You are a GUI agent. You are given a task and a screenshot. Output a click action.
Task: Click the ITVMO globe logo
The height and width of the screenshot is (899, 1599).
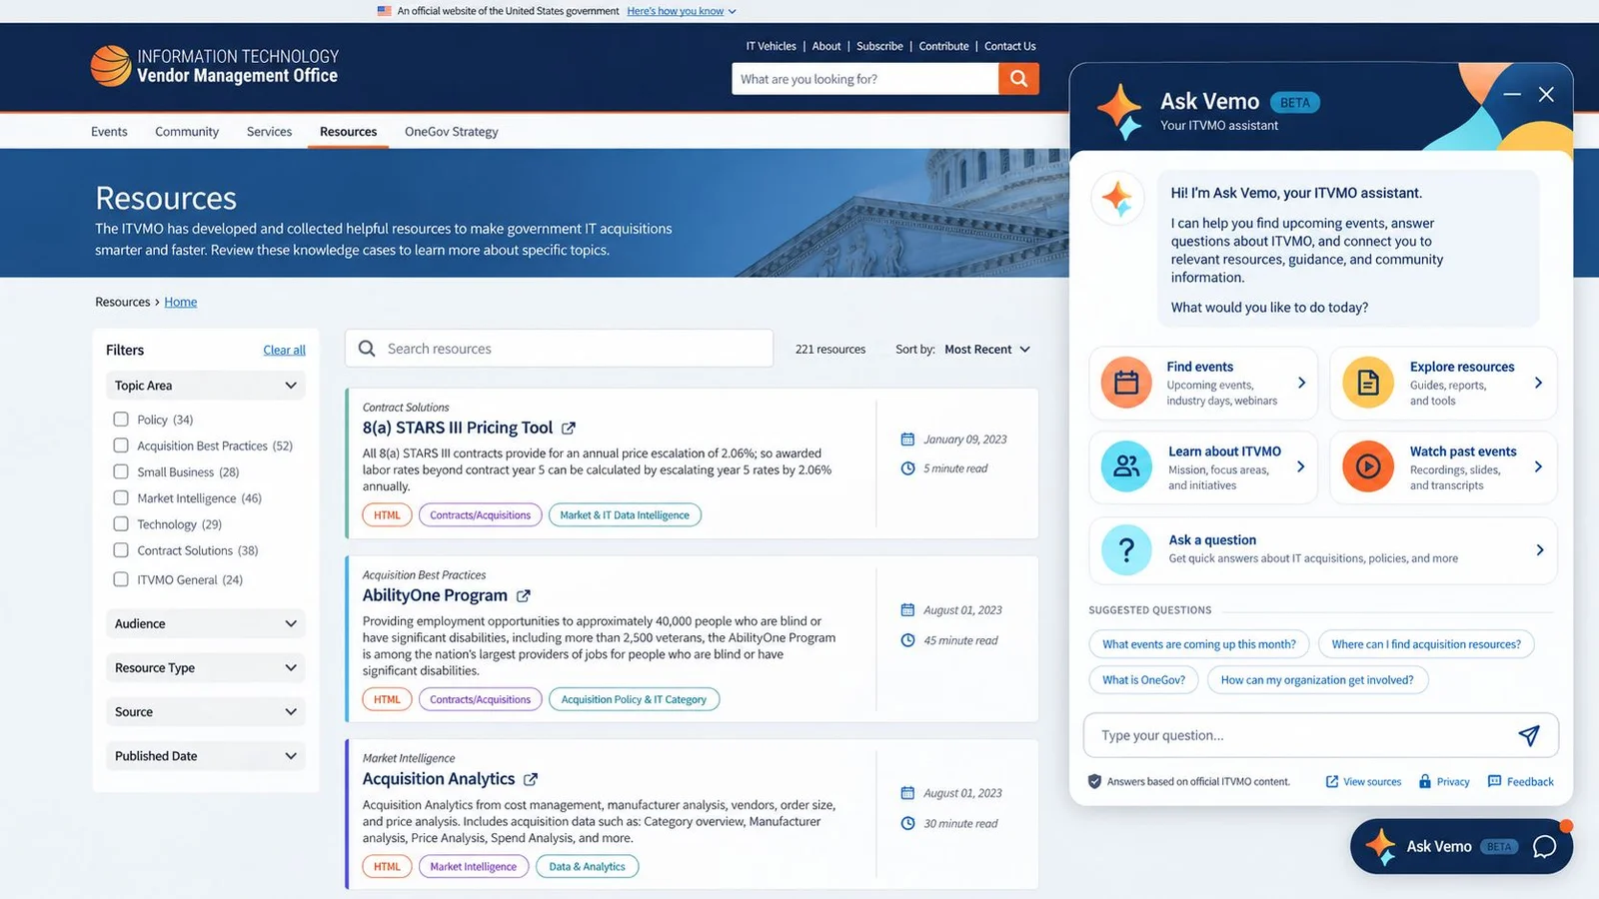tap(111, 66)
